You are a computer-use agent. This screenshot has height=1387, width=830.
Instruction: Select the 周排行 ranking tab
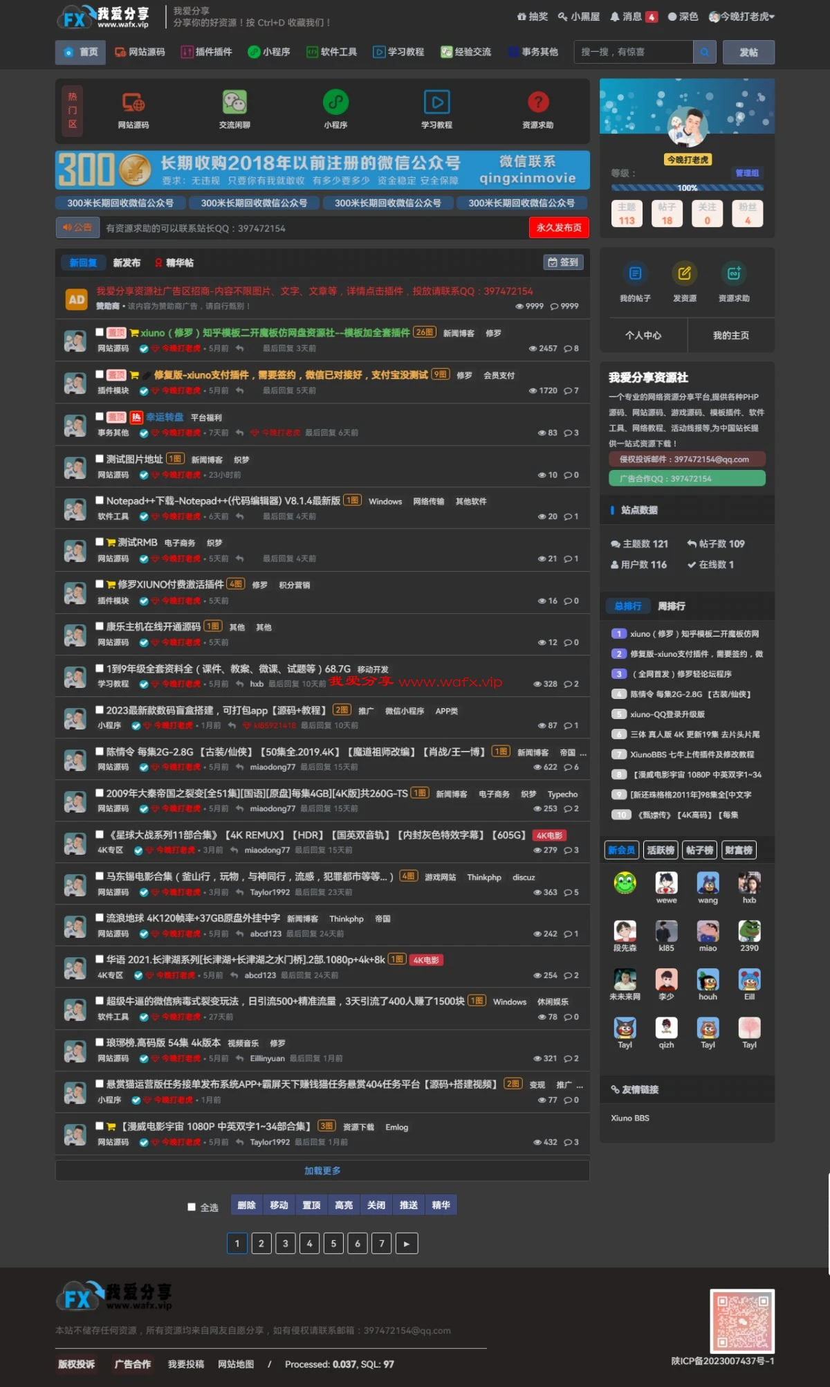(x=671, y=606)
